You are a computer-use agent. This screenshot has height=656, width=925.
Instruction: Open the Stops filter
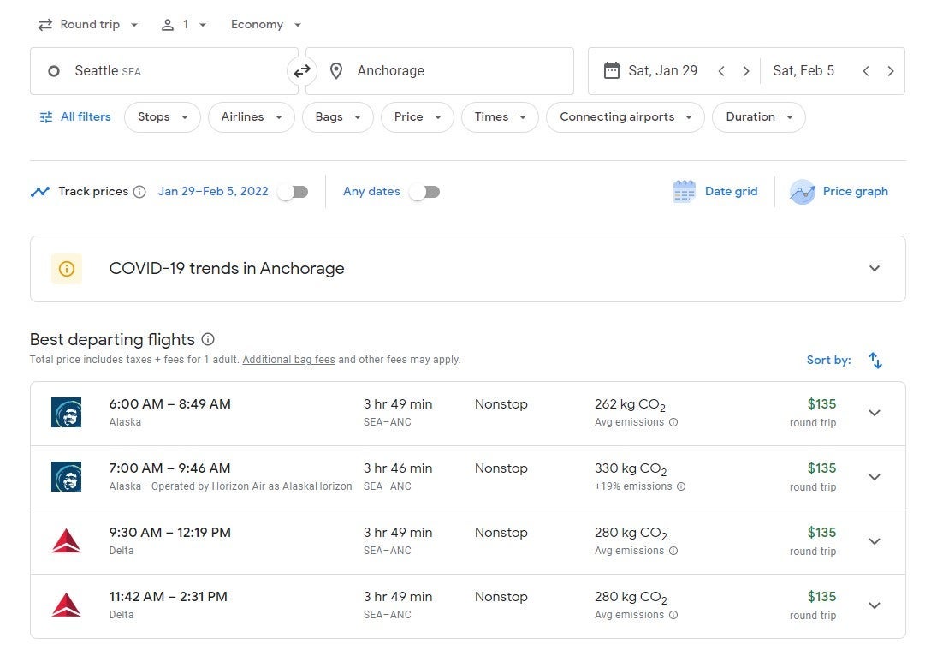162,117
